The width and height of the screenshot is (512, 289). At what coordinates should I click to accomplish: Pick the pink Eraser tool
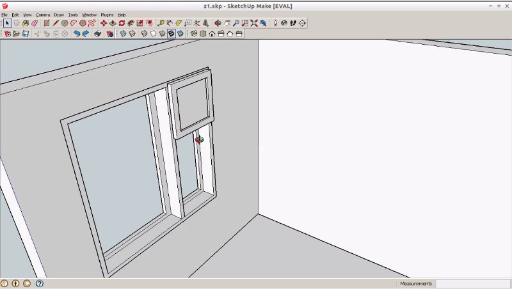point(35,23)
